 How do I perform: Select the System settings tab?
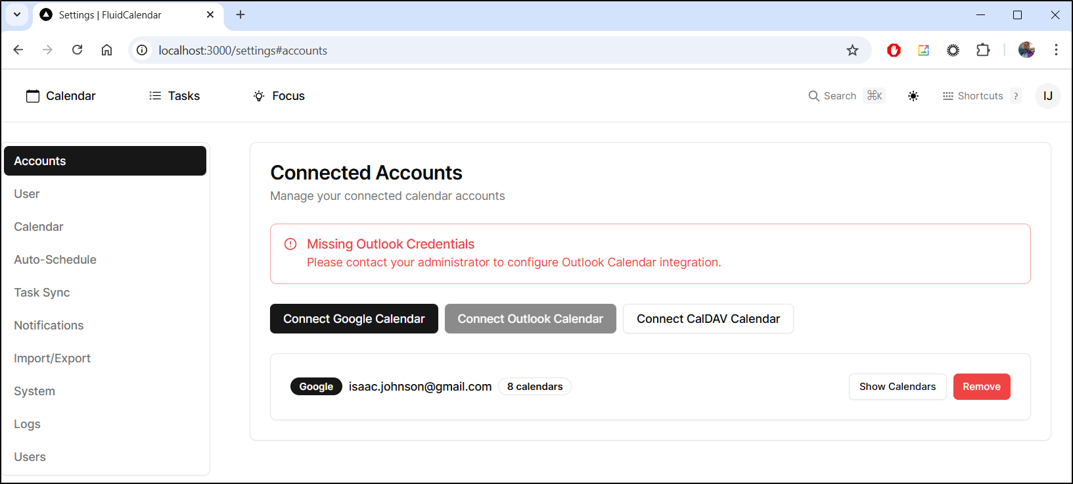click(x=105, y=391)
